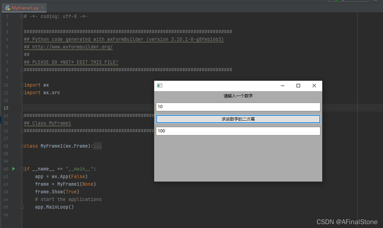Close the MyFrame1.py tab

[43, 8]
